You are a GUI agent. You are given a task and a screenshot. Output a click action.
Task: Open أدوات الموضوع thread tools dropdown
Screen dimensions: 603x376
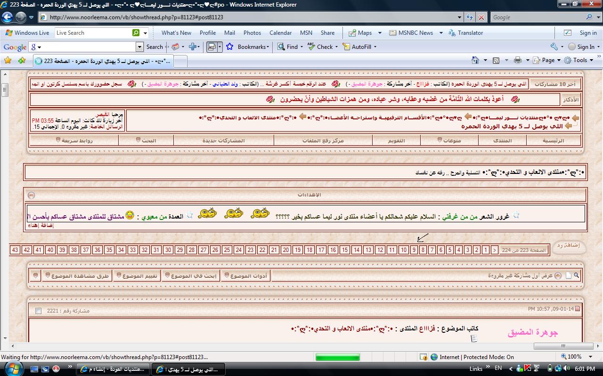pos(245,276)
